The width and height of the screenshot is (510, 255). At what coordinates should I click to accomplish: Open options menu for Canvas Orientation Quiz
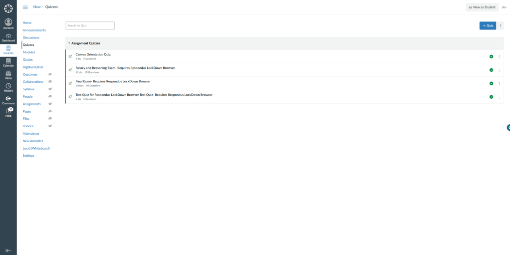(499, 56)
